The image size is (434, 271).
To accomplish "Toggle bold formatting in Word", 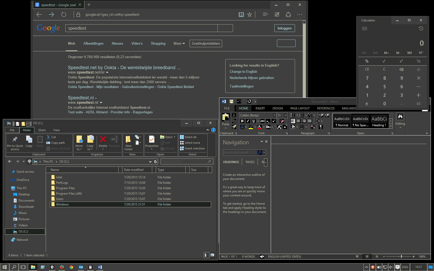I will pos(242,121).
